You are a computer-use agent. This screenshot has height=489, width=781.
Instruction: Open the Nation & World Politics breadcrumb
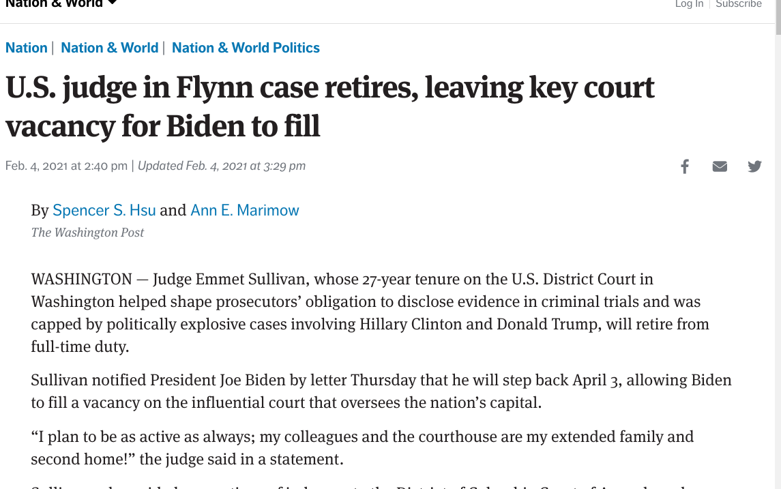pyautogui.click(x=246, y=48)
